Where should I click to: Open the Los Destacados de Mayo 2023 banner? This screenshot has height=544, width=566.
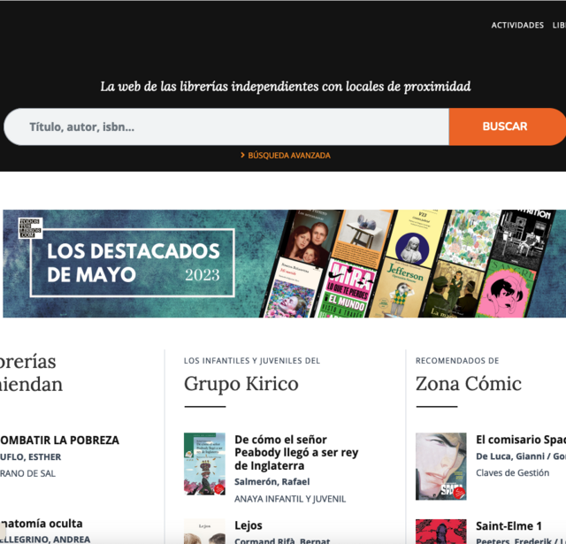(285, 264)
